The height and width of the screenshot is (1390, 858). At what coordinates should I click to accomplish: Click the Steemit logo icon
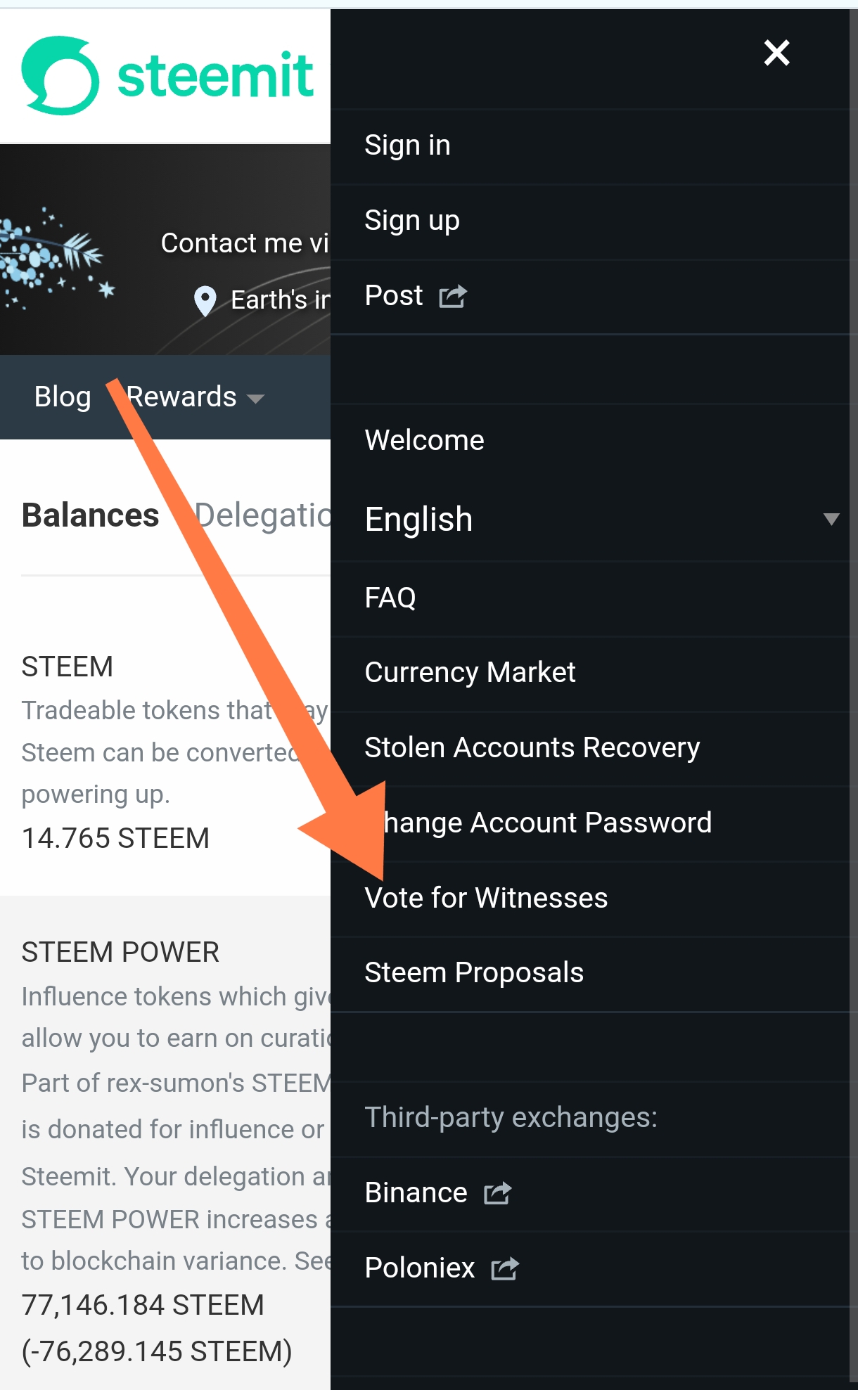click(x=60, y=75)
